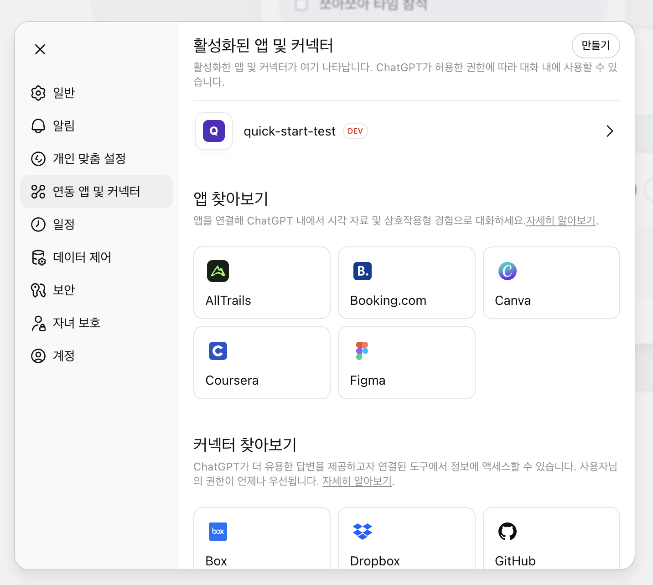
Task: Close the settings dialog with the X icon
Action: 40,49
